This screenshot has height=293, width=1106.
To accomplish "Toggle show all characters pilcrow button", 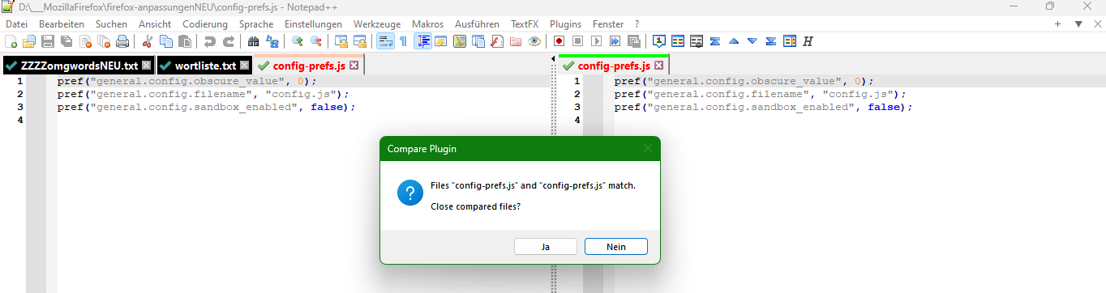I will pos(403,41).
